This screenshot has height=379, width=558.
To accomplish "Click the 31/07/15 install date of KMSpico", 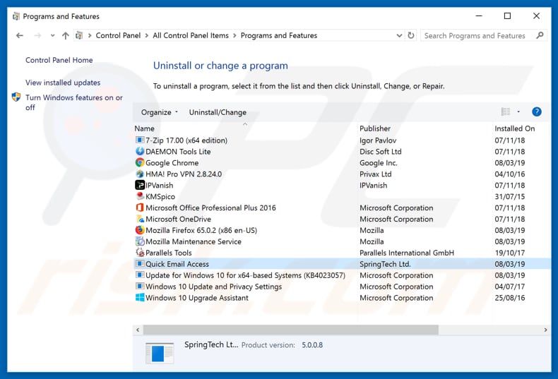I will coord(509,197).
